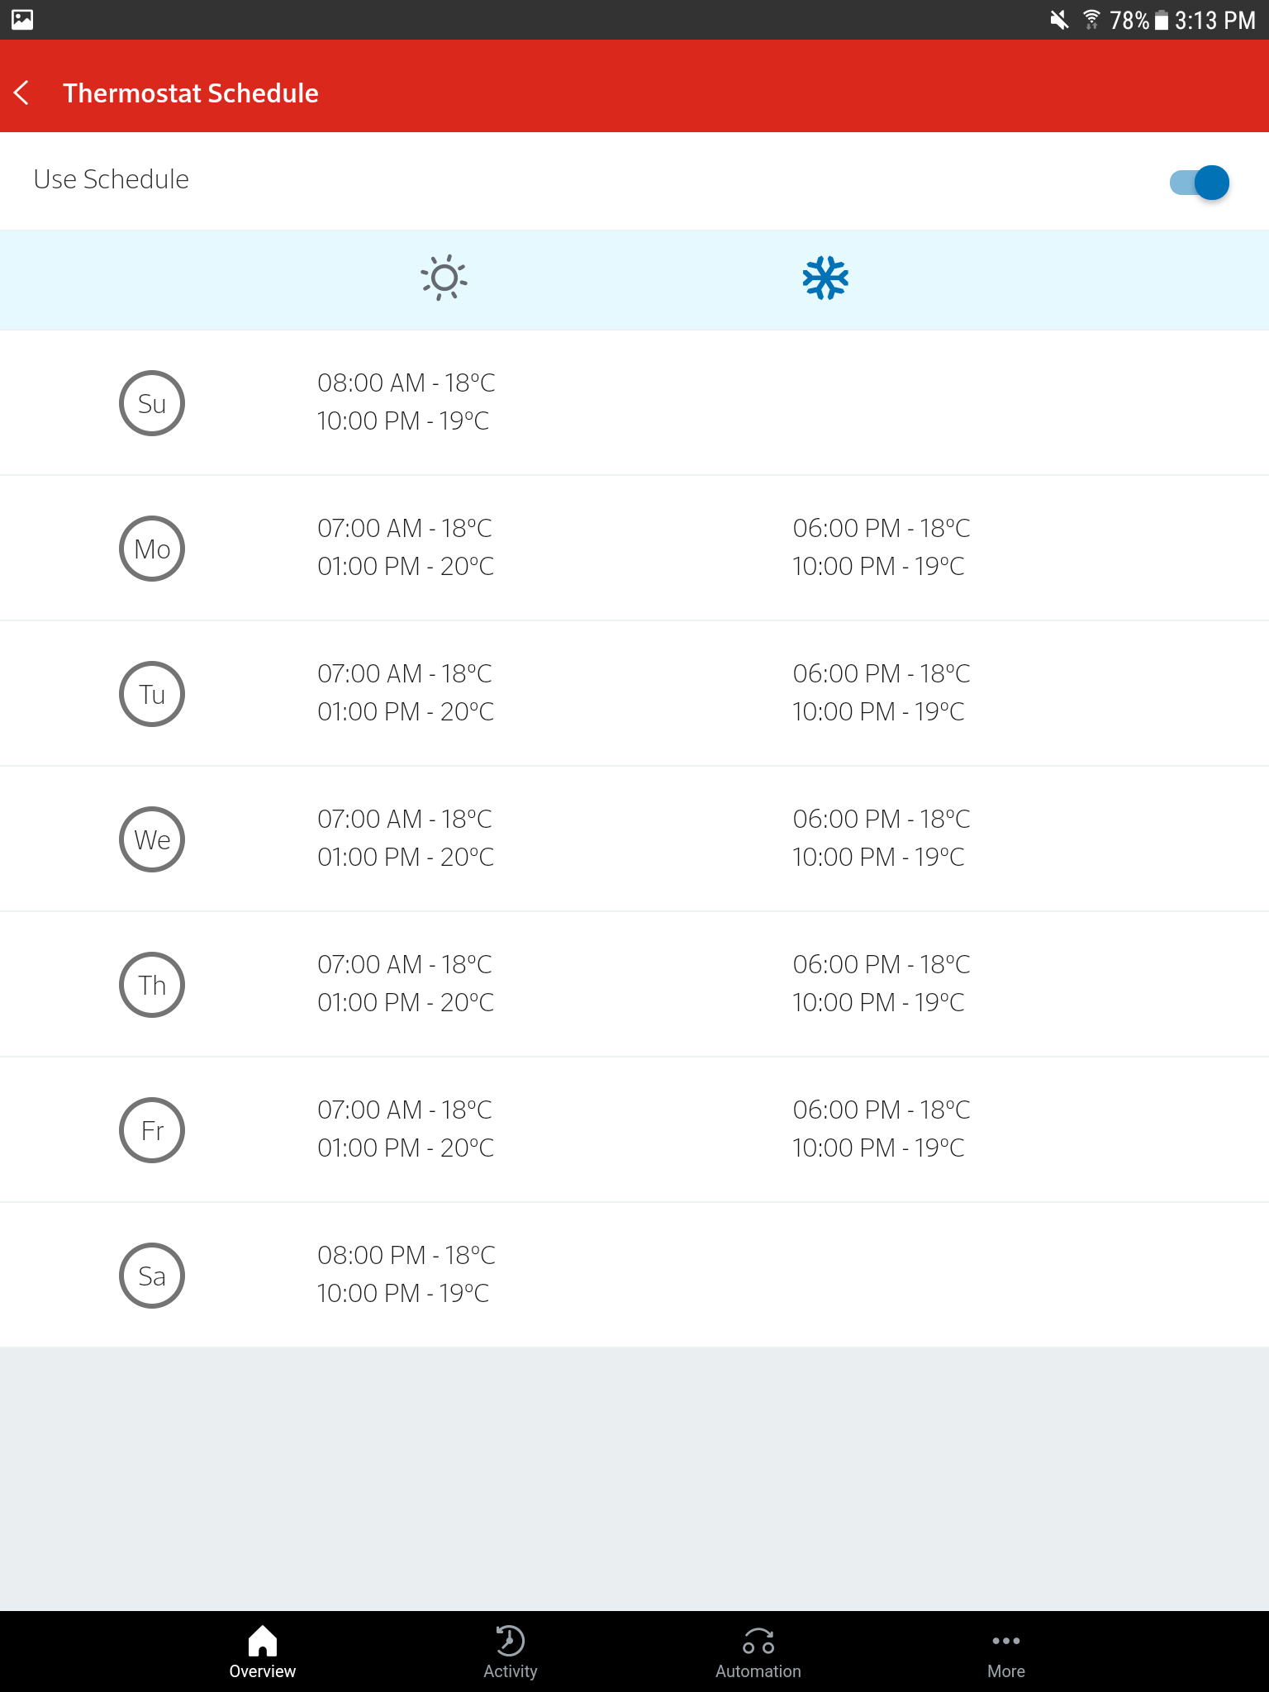Tap Wednesday's 06:00 PM - 18°C entry
This screenshot has height=1692, width=1269.
tap(882, 820)
